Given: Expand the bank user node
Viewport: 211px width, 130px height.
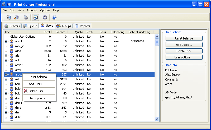Looking at the screenshot, I should (x=6, y=84).
